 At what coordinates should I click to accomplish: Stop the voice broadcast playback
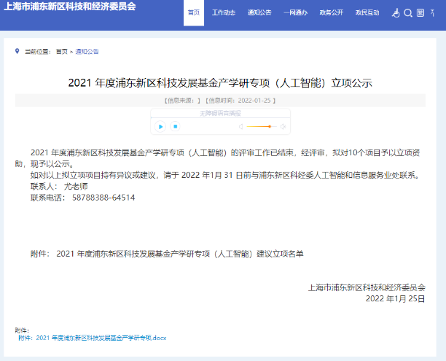click(x=175, y=126)
